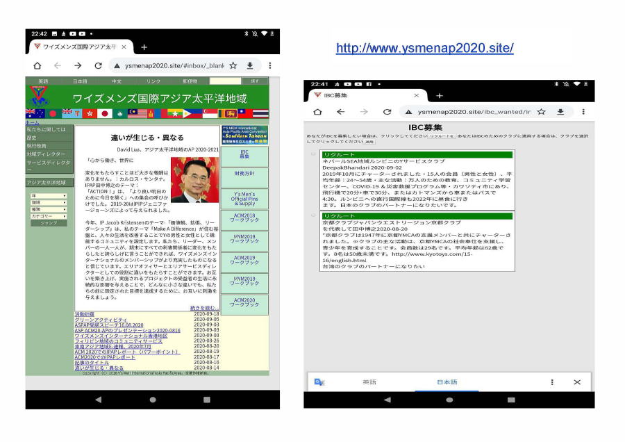625x442 pixels.
Task: Open the ACM2018 ワークブック button
Action: [244, 220]
